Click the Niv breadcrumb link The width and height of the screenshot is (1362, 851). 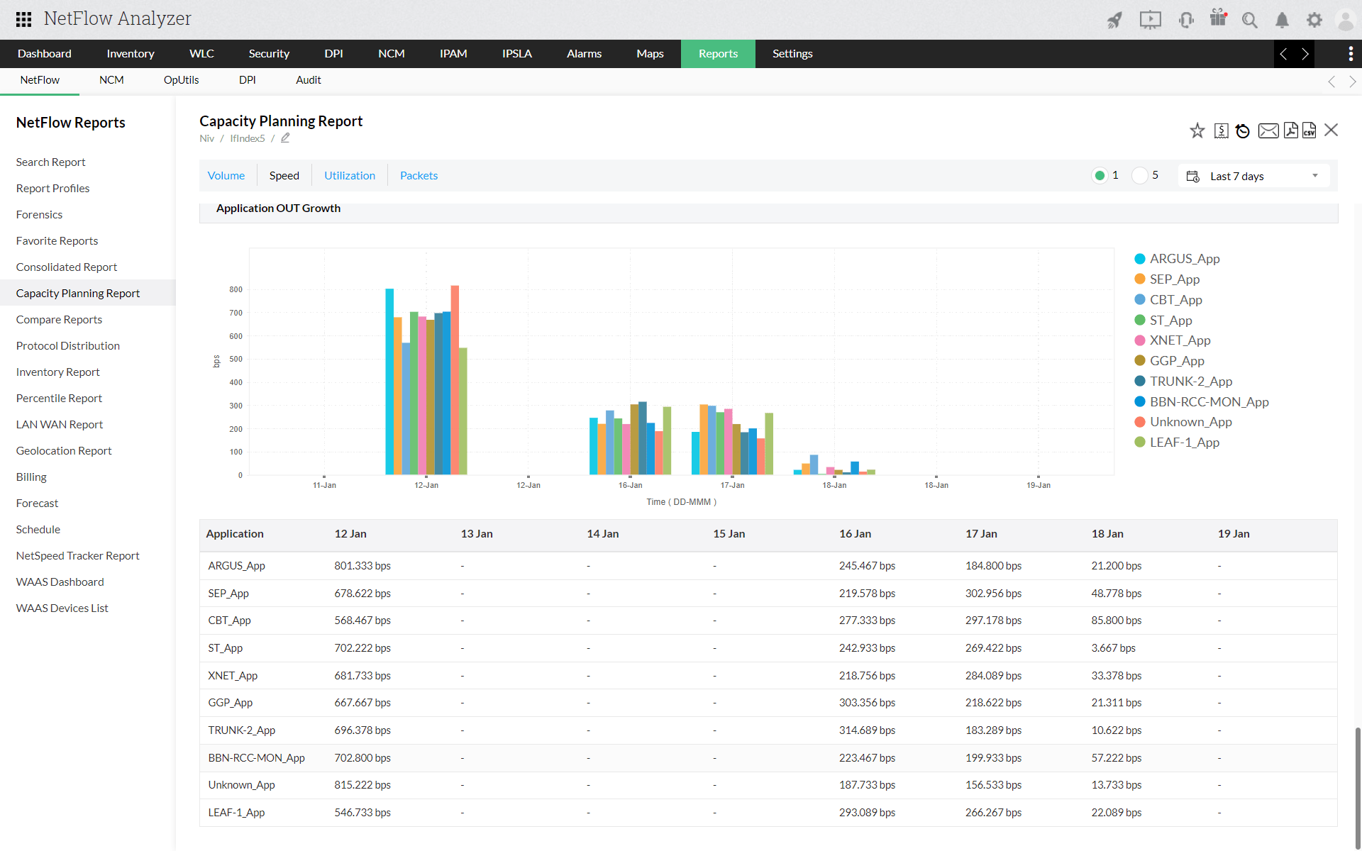(x=206, y=138)
